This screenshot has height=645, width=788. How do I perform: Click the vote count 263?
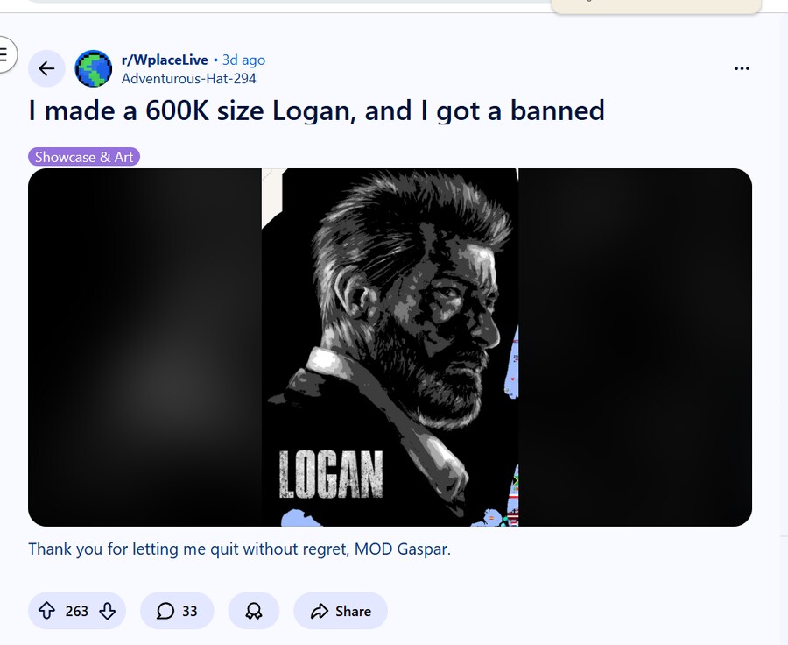pos(76,611)
